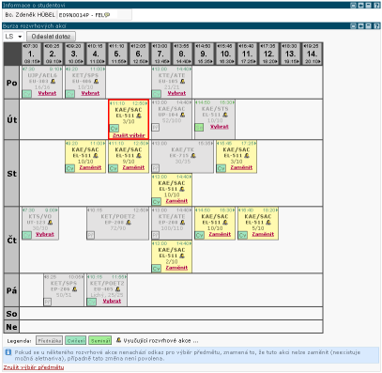Click Zaměnit in Wednesday 13:00 KAE/SAC cell

[176, 201]
